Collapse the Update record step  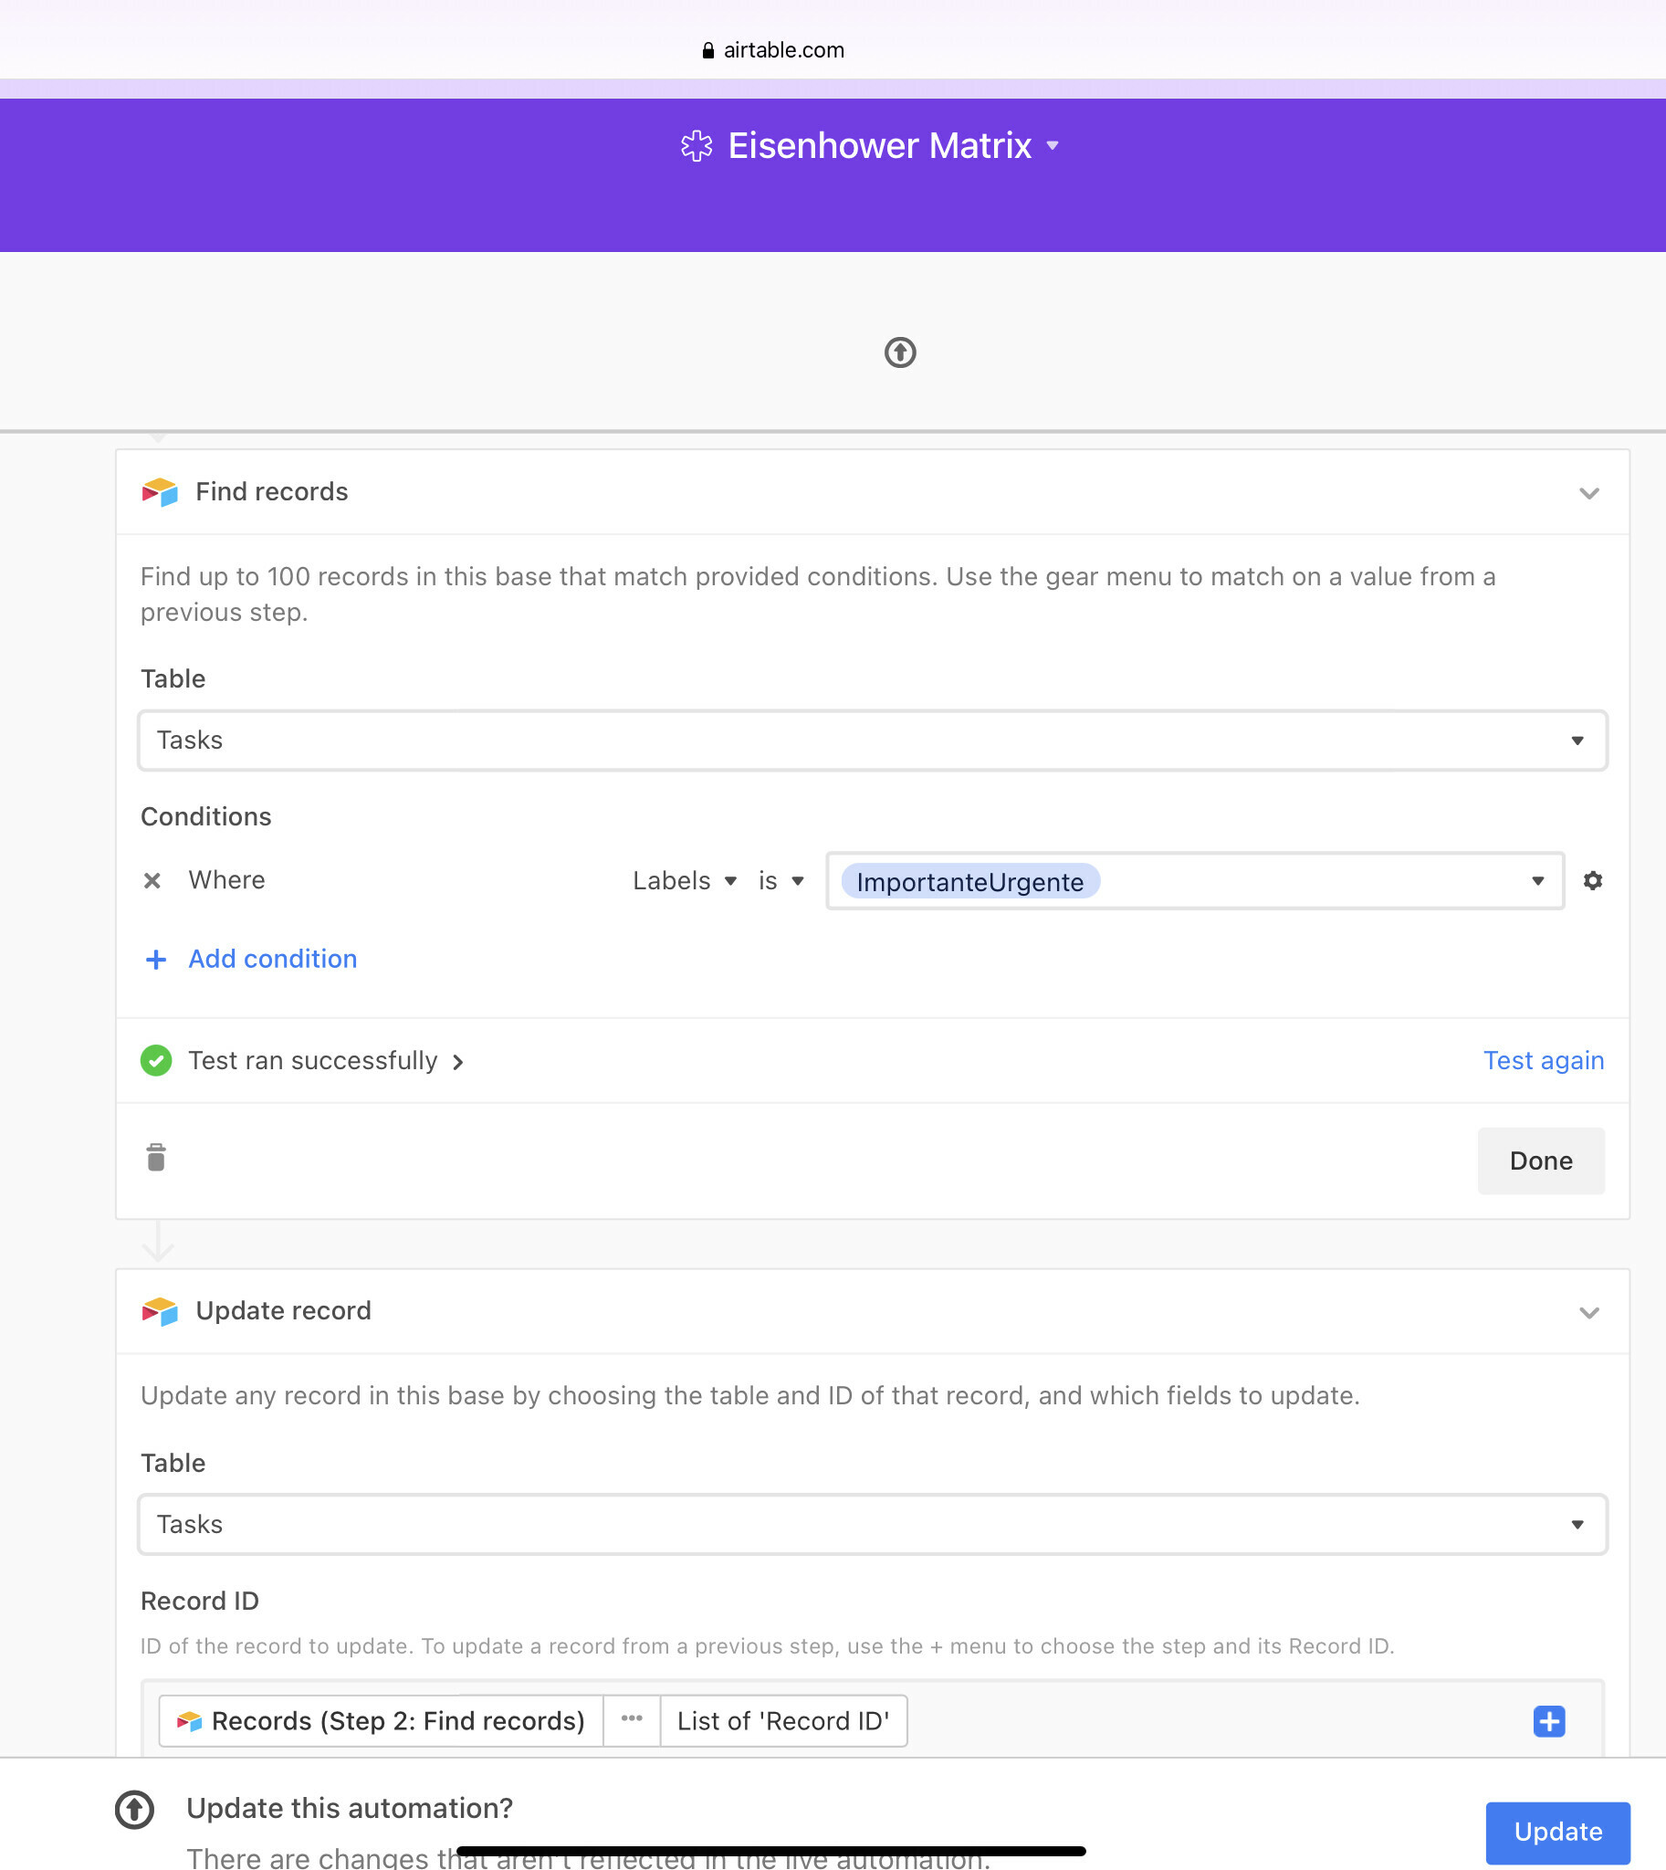pyautogui.click(x=1589, y=1312)
